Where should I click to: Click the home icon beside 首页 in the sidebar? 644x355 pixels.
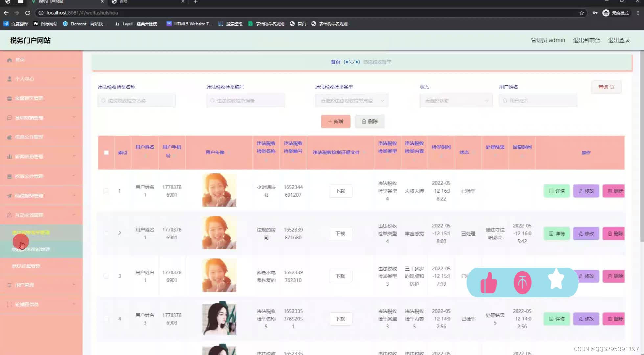10,60
